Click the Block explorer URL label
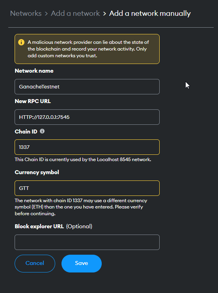Image resolution: width=218 pixels, height=293 pixels. click(x=39, y=226)
